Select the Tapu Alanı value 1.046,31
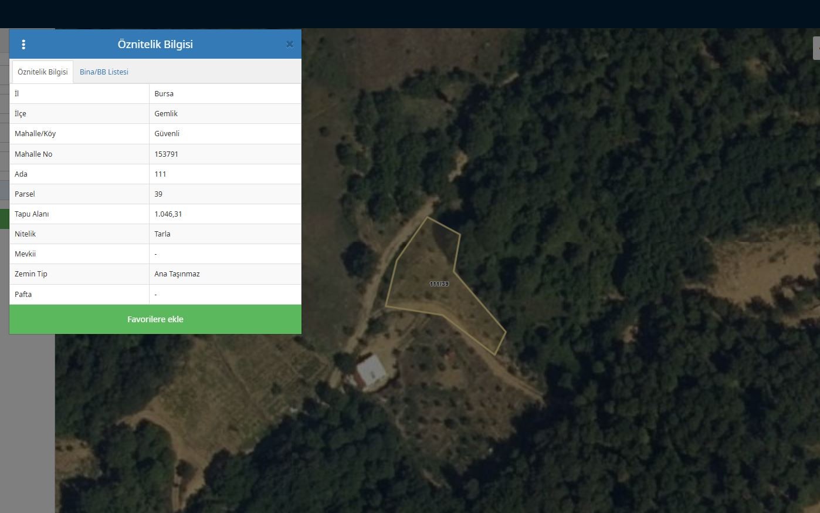This screenshot has height=513, width=820. (x=168, y=214)
